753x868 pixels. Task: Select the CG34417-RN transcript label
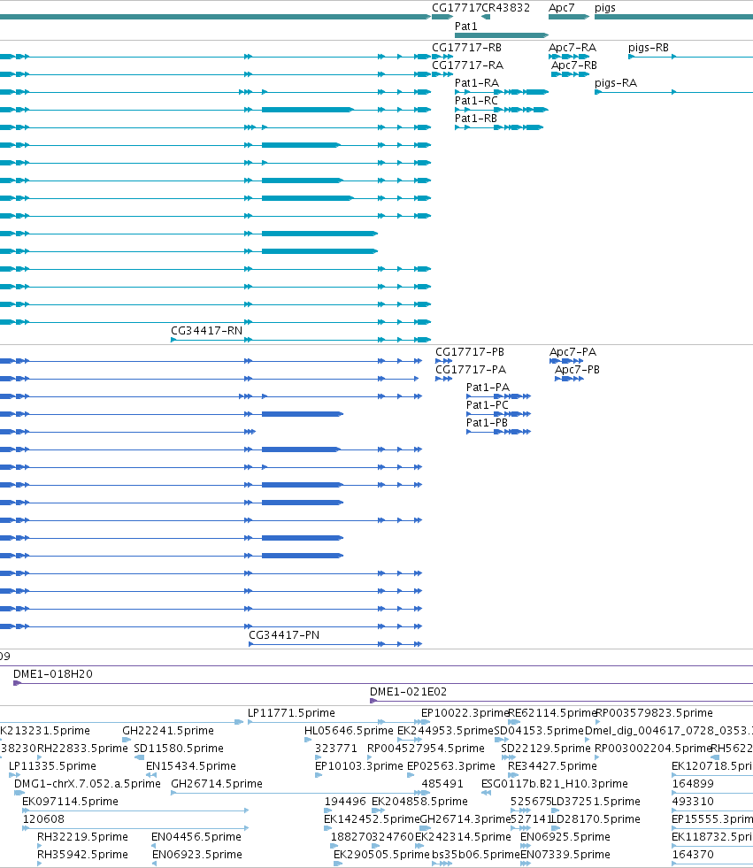click(x=206, y=331)
